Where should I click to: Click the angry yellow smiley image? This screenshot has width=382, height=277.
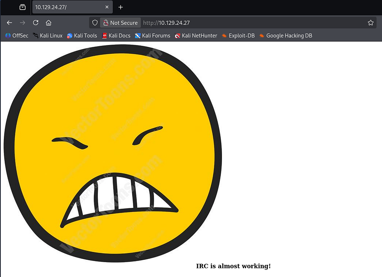pos(113,153)
